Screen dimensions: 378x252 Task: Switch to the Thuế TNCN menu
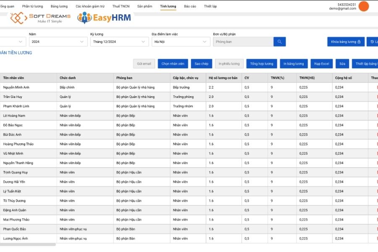coord(121,6)
